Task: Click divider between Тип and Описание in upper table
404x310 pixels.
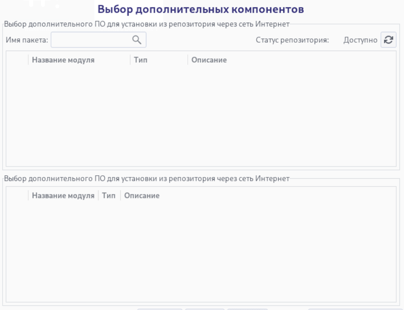Action: click(x=188, y=60)
